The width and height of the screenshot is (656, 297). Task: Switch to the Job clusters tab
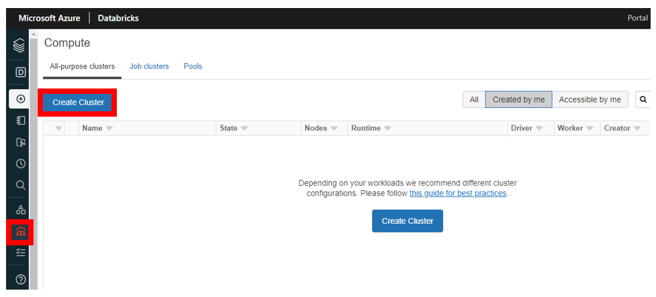149,66
